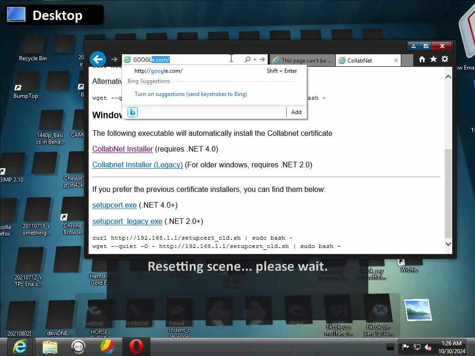Click the Bing search provider icon
This screenshot has height=356, width=475.
(x=132, y=112)
